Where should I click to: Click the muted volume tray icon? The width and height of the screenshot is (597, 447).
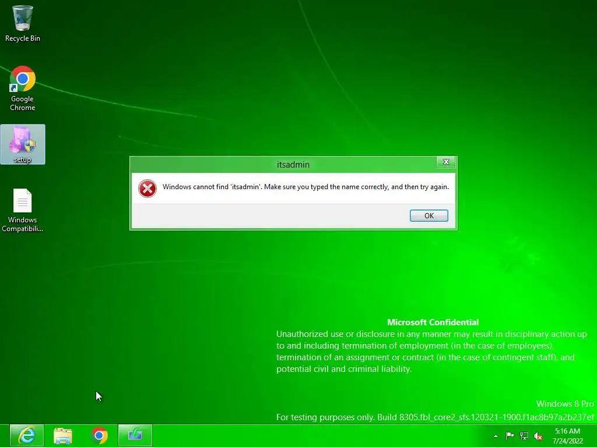(538, 436)
